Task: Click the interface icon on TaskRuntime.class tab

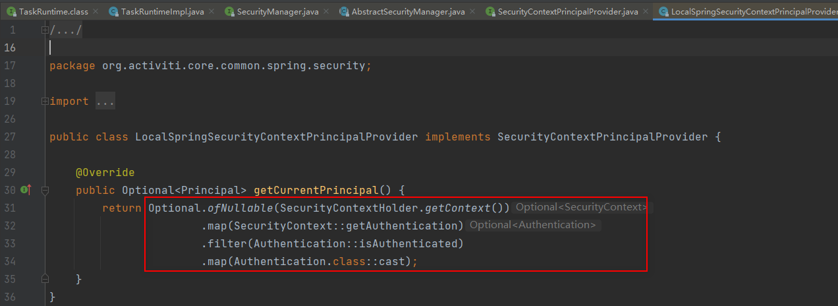Action: tap(11, 13)
